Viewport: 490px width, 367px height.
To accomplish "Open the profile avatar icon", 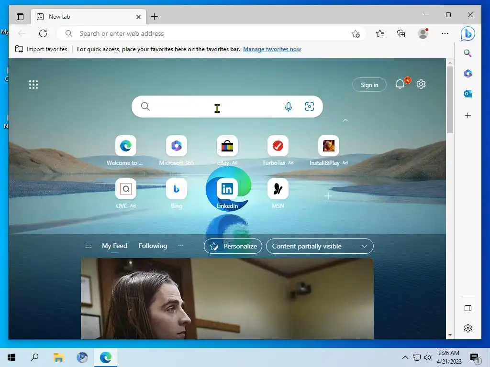I will (423, 33).
